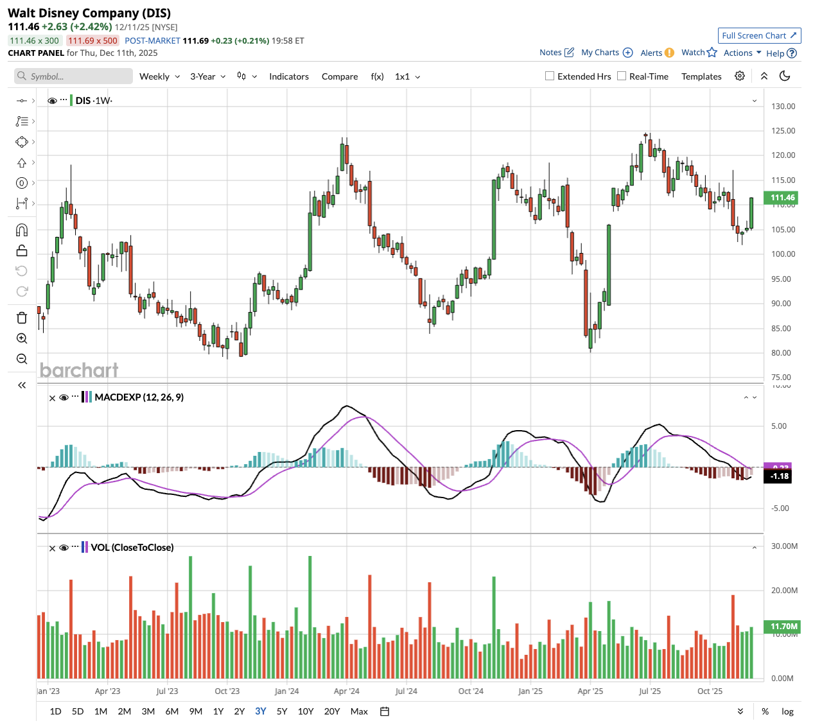Open the 1x1 grid layout dropdown
The image size is (822, 728).
pos(408,76)
